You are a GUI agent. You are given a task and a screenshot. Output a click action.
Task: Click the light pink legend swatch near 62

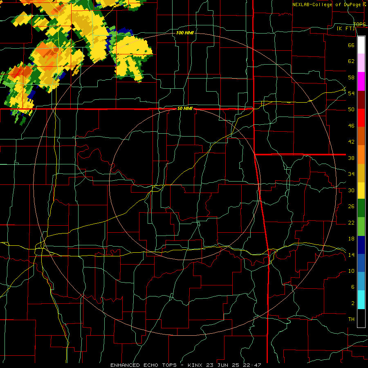(361, 63)
